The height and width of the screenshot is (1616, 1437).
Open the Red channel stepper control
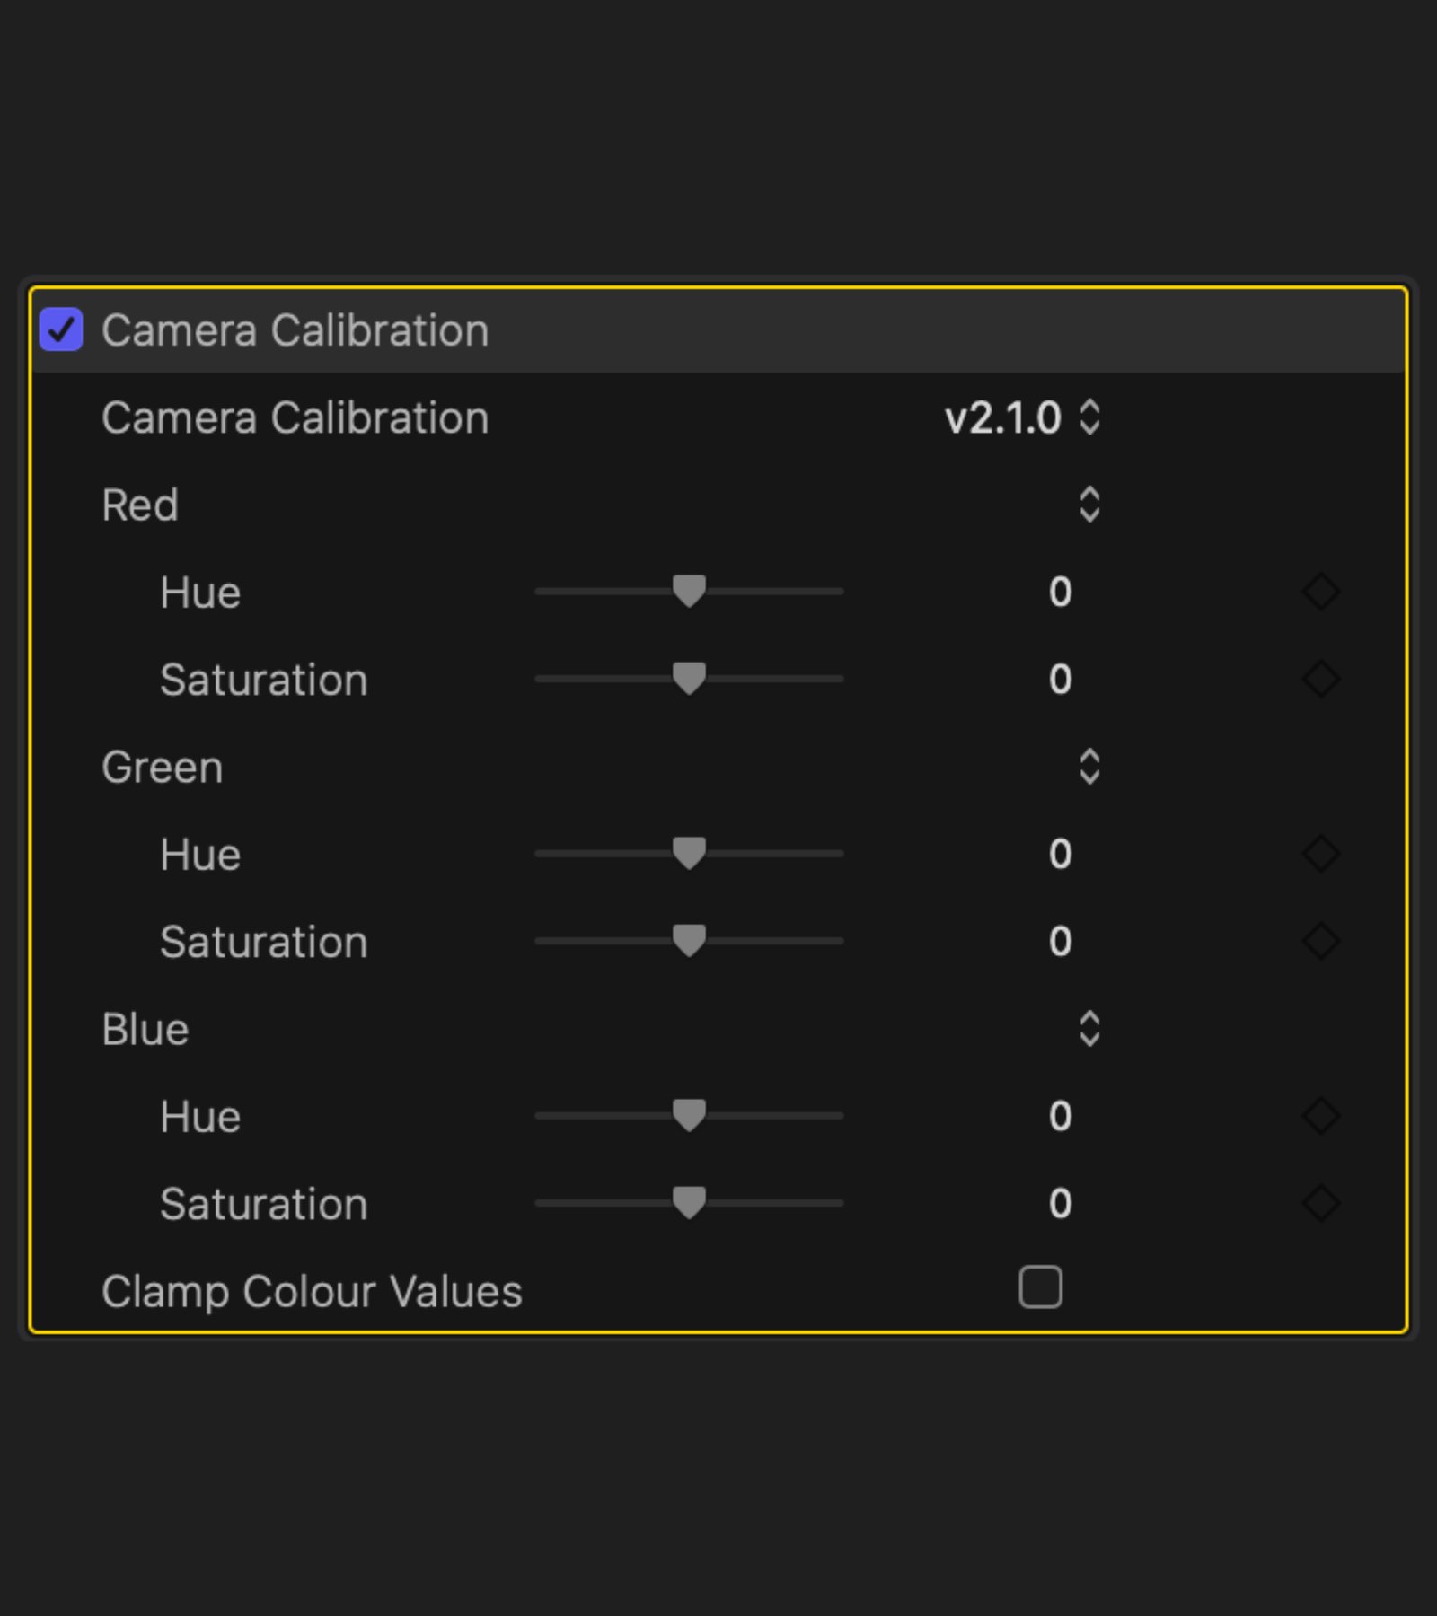tap(1089, 505)
